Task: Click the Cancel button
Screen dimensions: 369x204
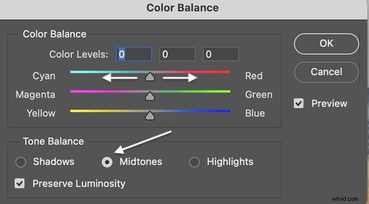Action: pos(326,72)
